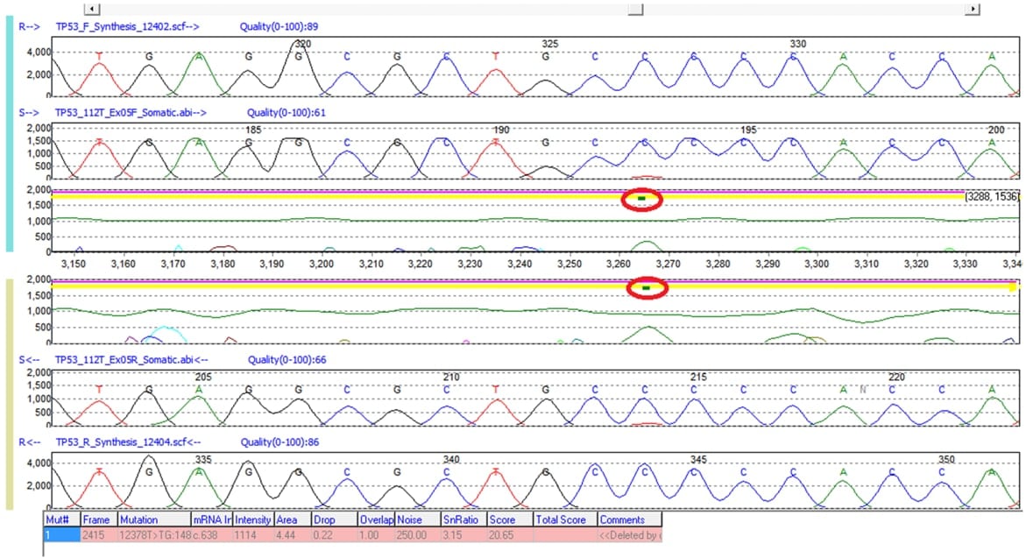1026x558 pixels.
Task: Click the scrollbar left arrow button
Action: 95,8
